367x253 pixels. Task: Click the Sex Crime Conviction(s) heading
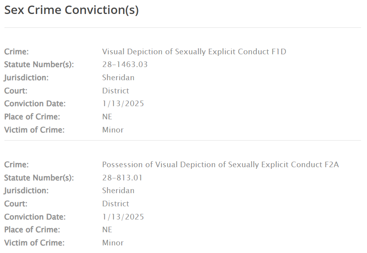pos(72,10)
